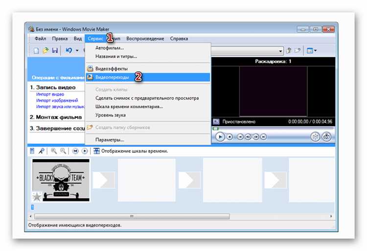Click the status bar text Отображение имеющихся видеопереходов
This screenshot has height=251, width=367.
(75, 225)
